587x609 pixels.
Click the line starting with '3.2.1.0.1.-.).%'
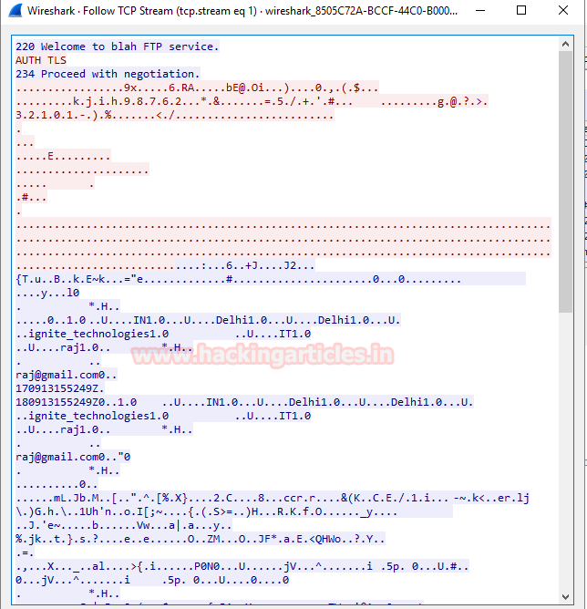point(174,115)
